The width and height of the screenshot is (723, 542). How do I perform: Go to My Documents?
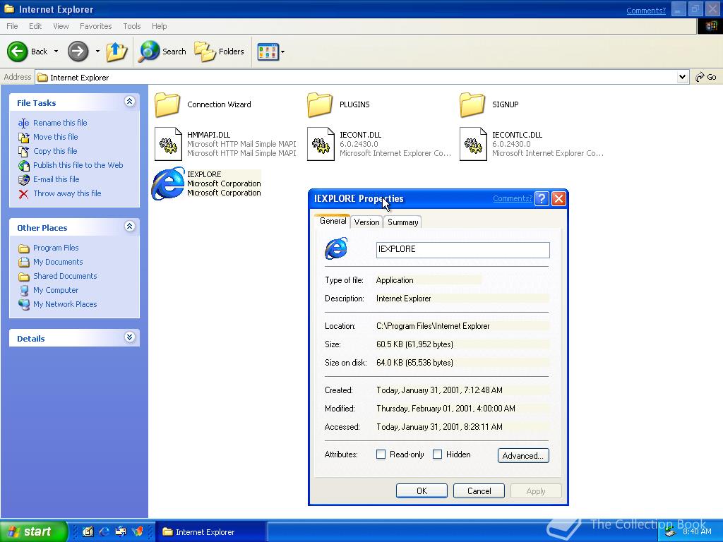(58, 263)
